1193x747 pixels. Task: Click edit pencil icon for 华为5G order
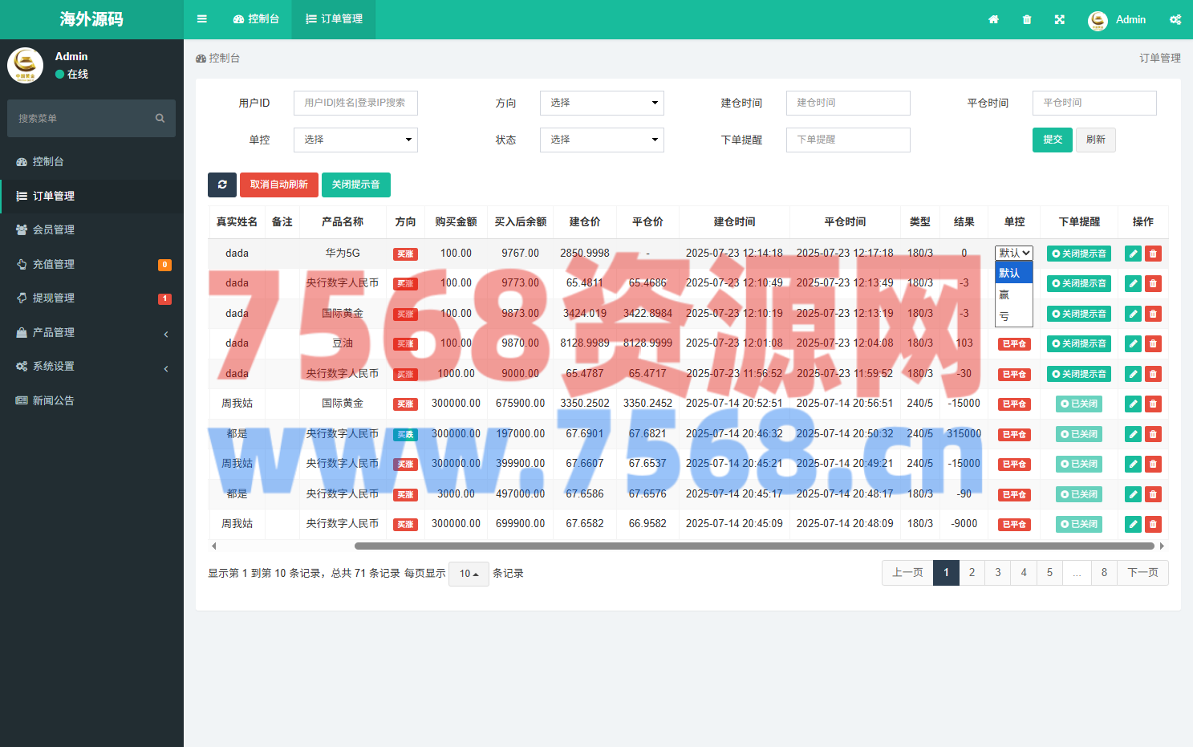(x=1133, y=254)
